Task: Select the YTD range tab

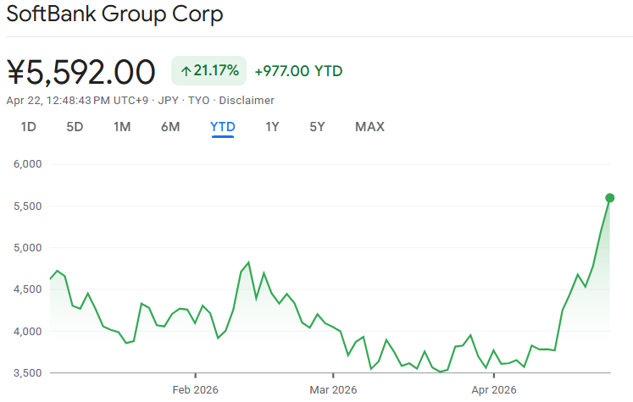Action: (222, 127)
